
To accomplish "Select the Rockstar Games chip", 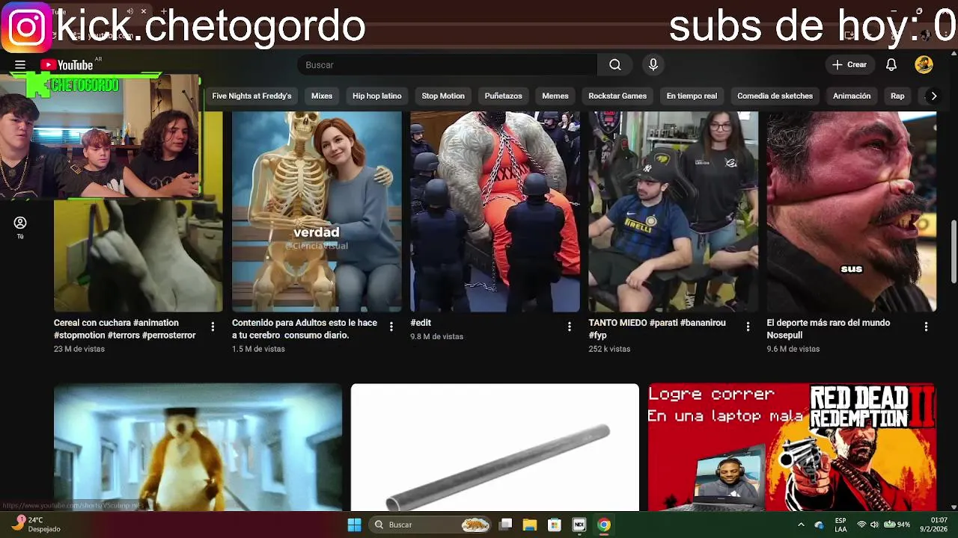I will tap(617, 96).
